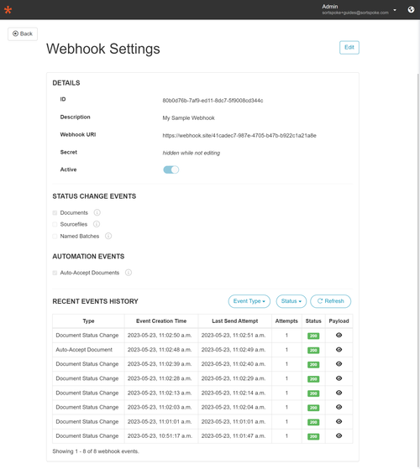The height and width of the screenshot is (469, 420).
Task: Click the Edit webhook button
Action: [349, 47]
